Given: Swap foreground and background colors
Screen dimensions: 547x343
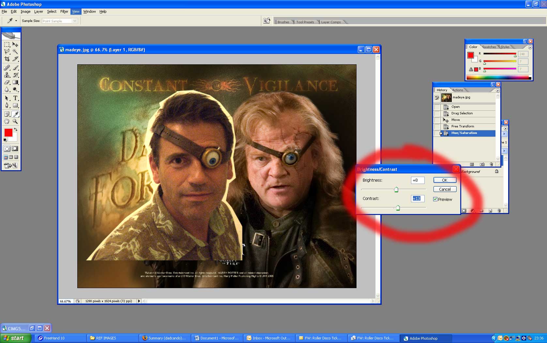Looking at the screenshot, I should tap(15, 130).
